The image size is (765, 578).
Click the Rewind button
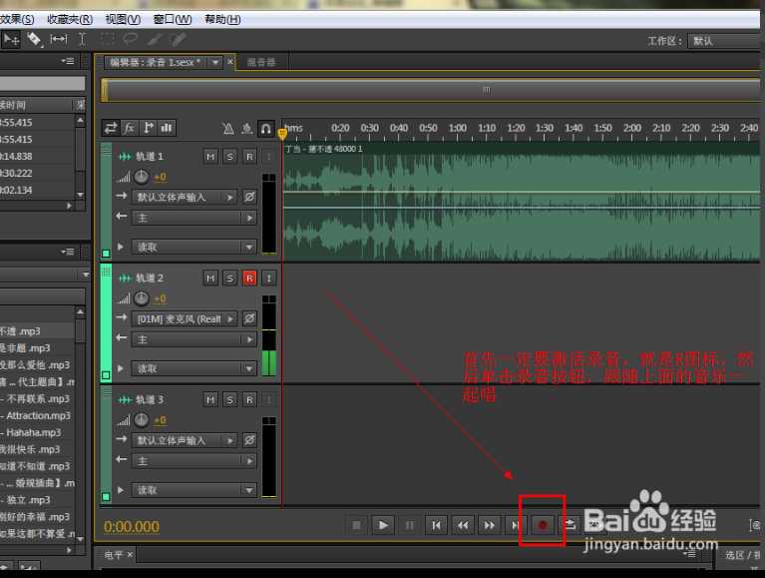point(463,525)
